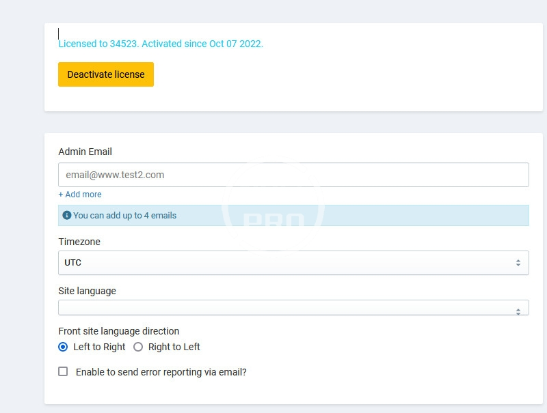Select the Left to Right radio button
Screen dimensions: 547x413
click(x=63, y=347)
